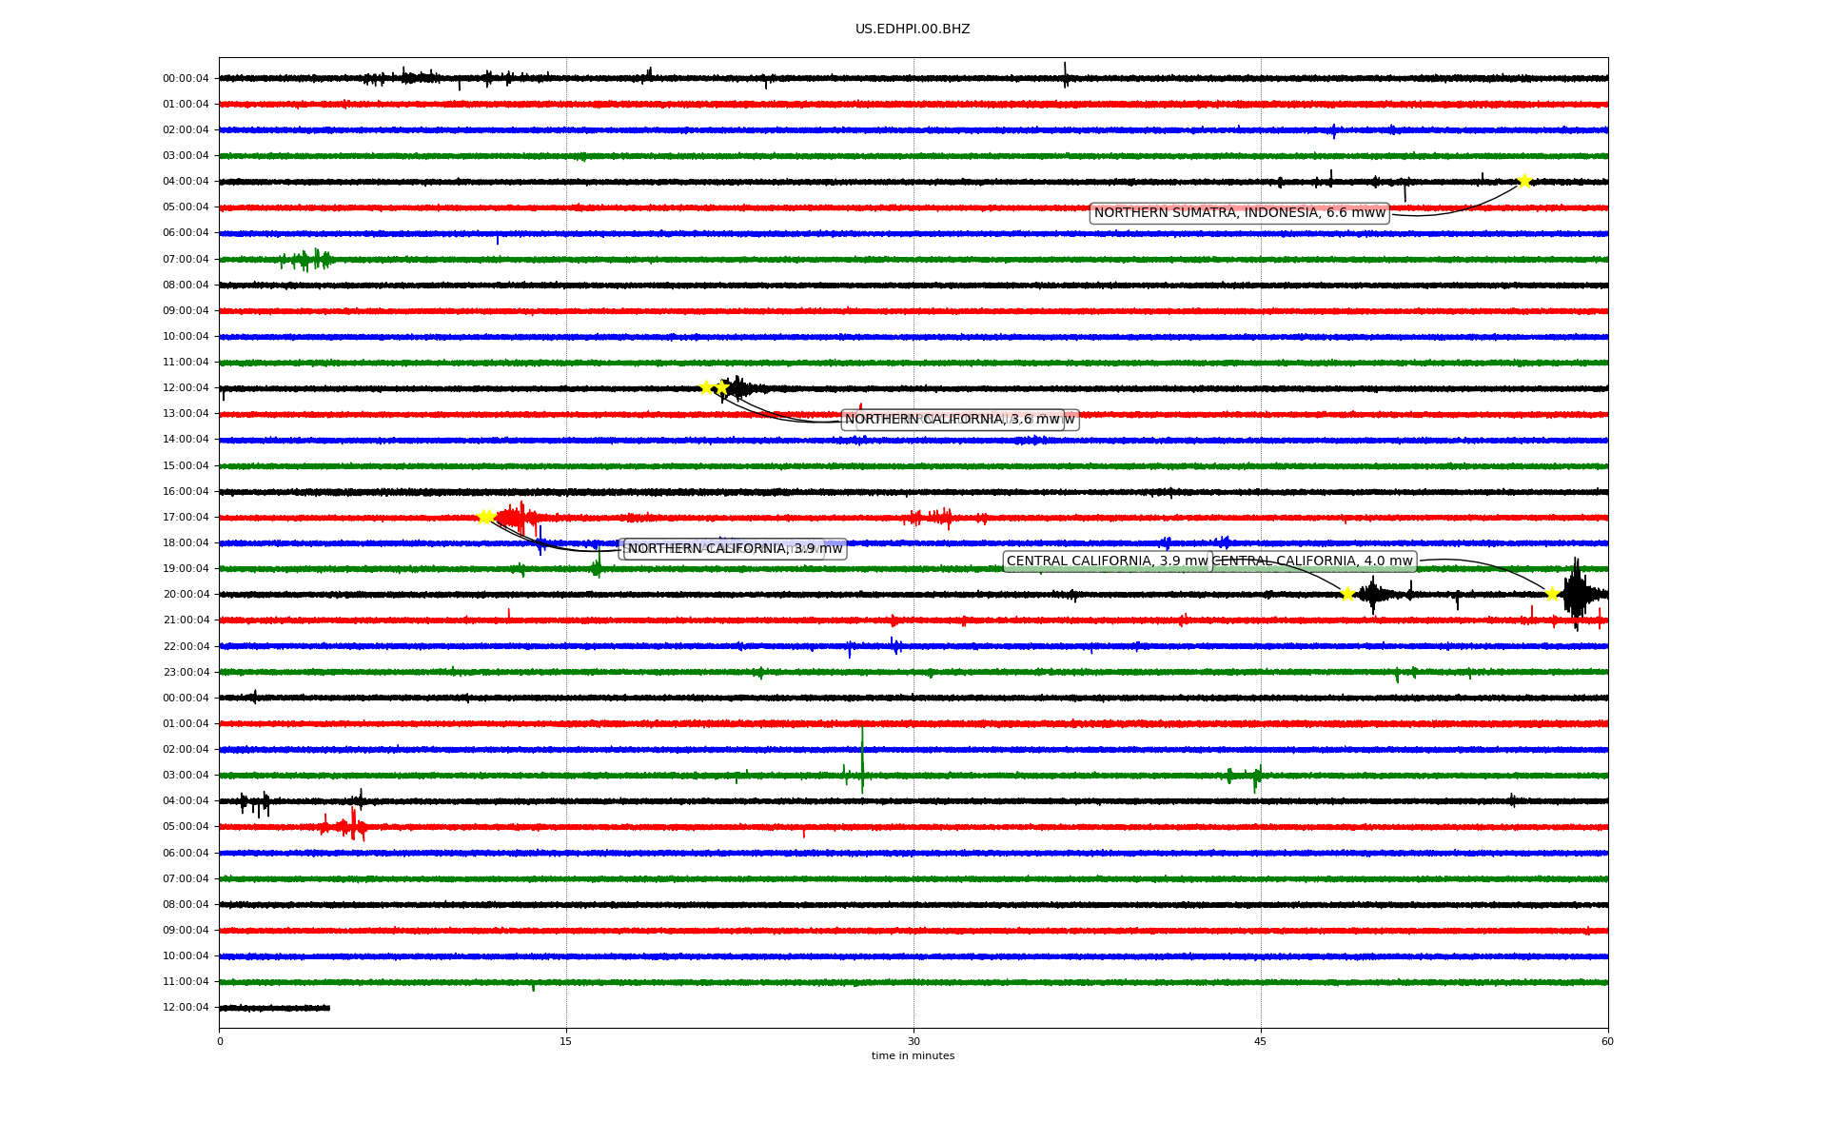
Task: Click the Central California 4.0 star marker
Action: pos(1552,594)
